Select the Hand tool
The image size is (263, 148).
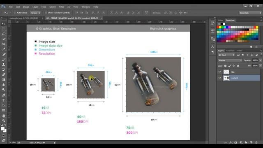[4, 116]
